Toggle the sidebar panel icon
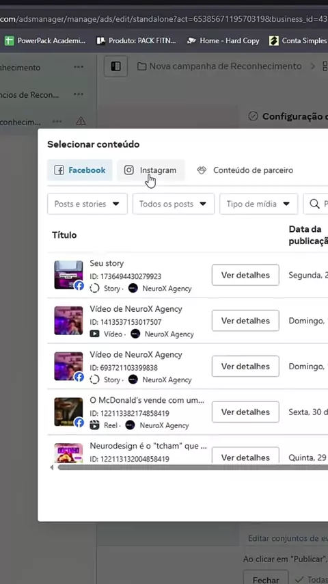 coord(115,66)
